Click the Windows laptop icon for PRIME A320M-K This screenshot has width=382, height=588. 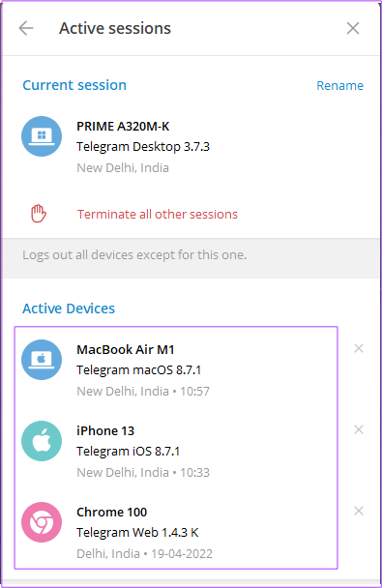click(42, 136)
